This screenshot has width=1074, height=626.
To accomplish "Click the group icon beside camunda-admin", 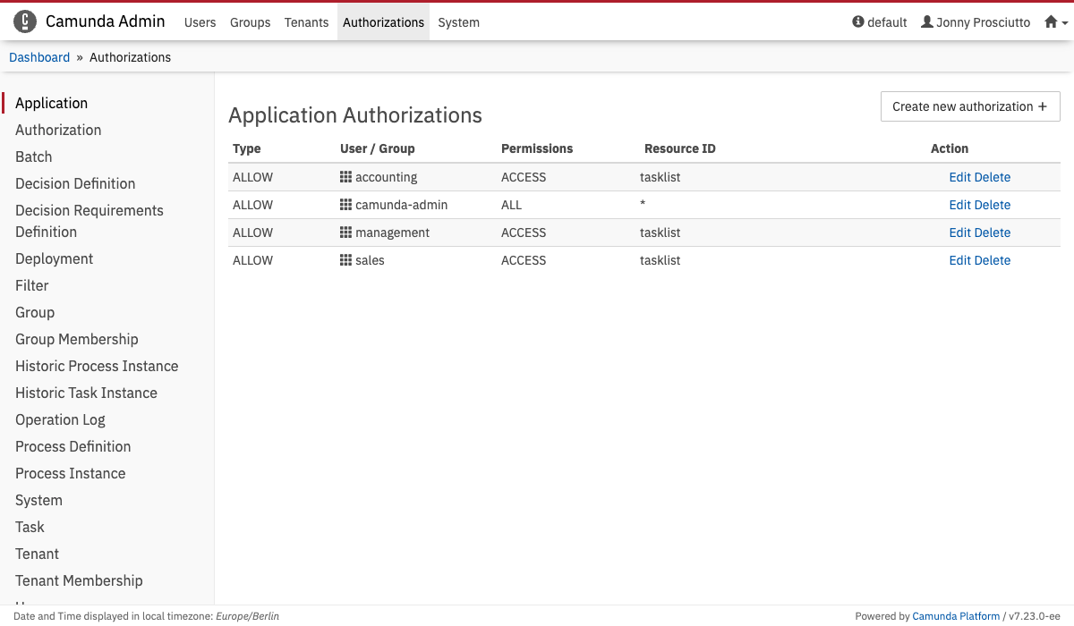I will (345, 205).
